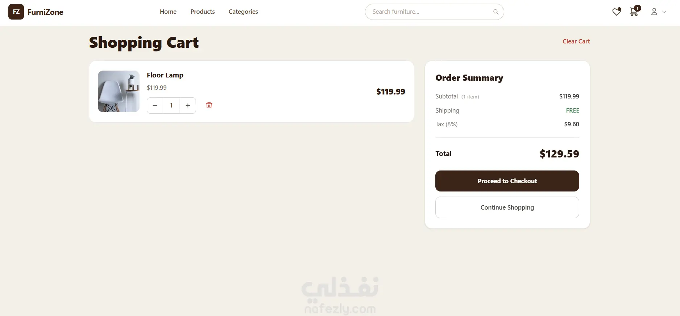Decrease Floor Lamp quantity with minus

[155, 105]
